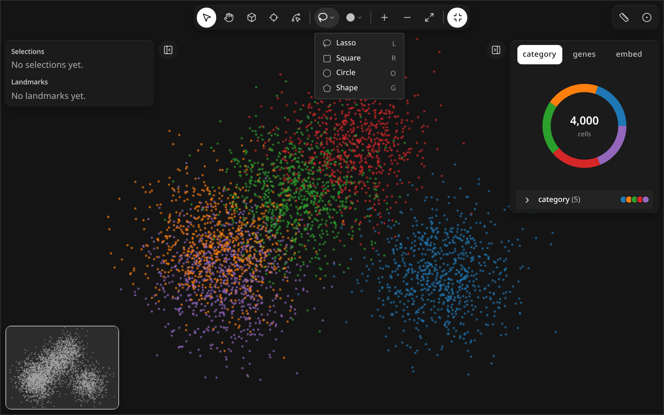Choose Square from the selection menu
The height and width of the screenshot is (415, 664).
coord(359,58)
